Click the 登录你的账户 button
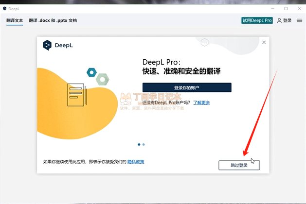This screenshot has width=306, height=204. tap(187, 88)
